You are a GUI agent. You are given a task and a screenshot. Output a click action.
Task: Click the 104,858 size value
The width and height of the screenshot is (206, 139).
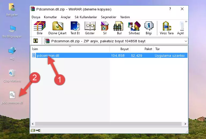click(x=118, y=56)
